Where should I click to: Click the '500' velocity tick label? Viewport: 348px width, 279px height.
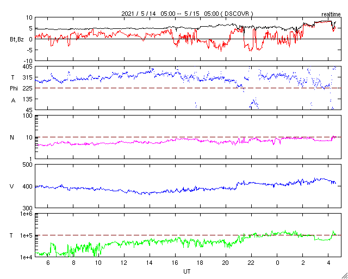tap(28, 165)
